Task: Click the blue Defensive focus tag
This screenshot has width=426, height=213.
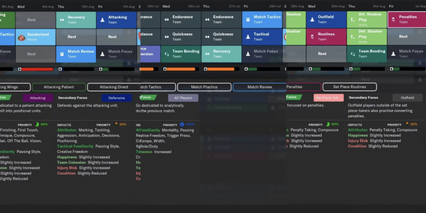Action: click(x=116, y=98)
